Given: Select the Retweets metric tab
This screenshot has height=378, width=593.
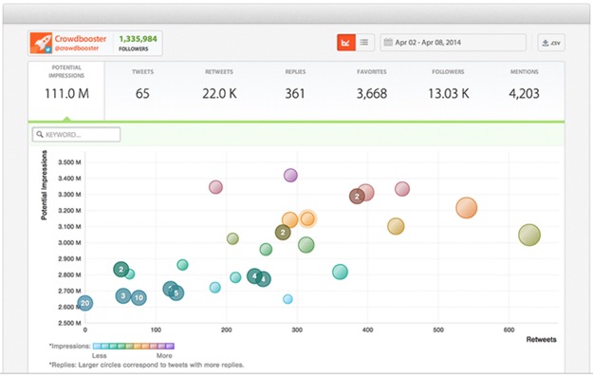Looking at the screenshot, I should [x=219, y=91].
